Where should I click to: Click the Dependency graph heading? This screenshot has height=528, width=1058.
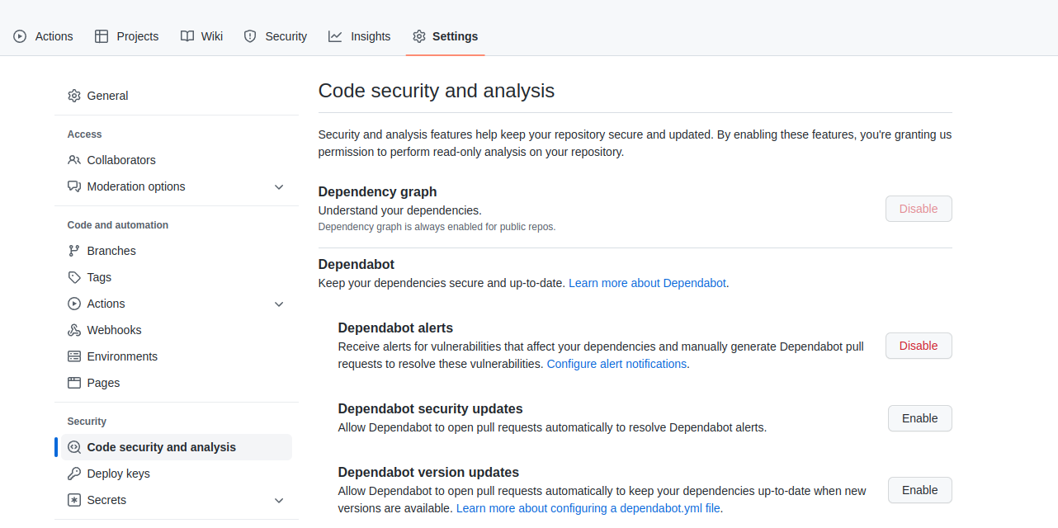[x=378, y=192]
